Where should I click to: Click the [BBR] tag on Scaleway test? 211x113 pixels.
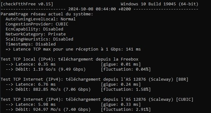point(182,79)
